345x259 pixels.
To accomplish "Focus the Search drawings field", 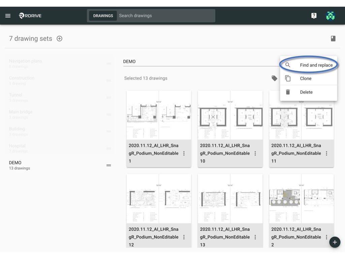I will pos(166,16).
